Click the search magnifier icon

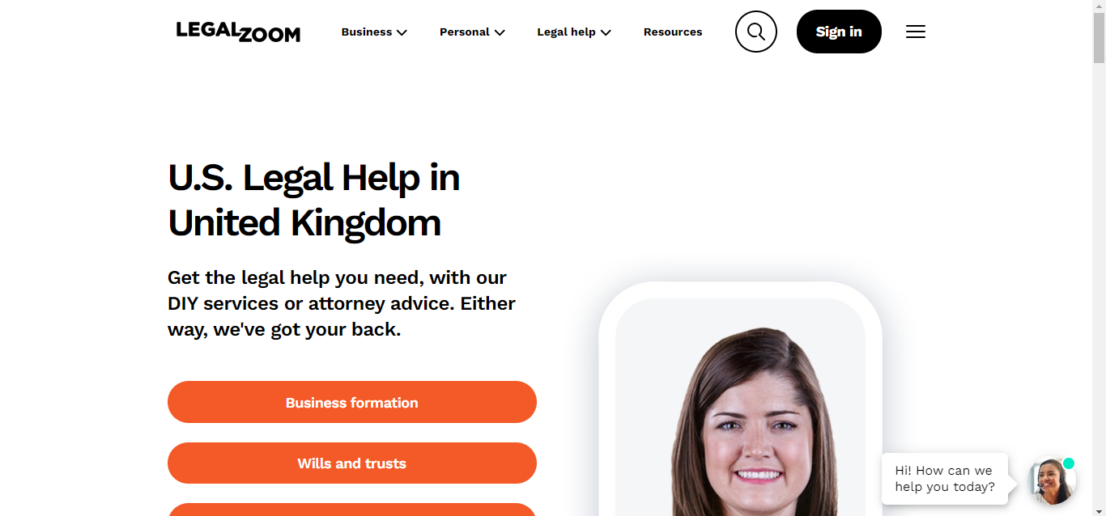(756, 32)
